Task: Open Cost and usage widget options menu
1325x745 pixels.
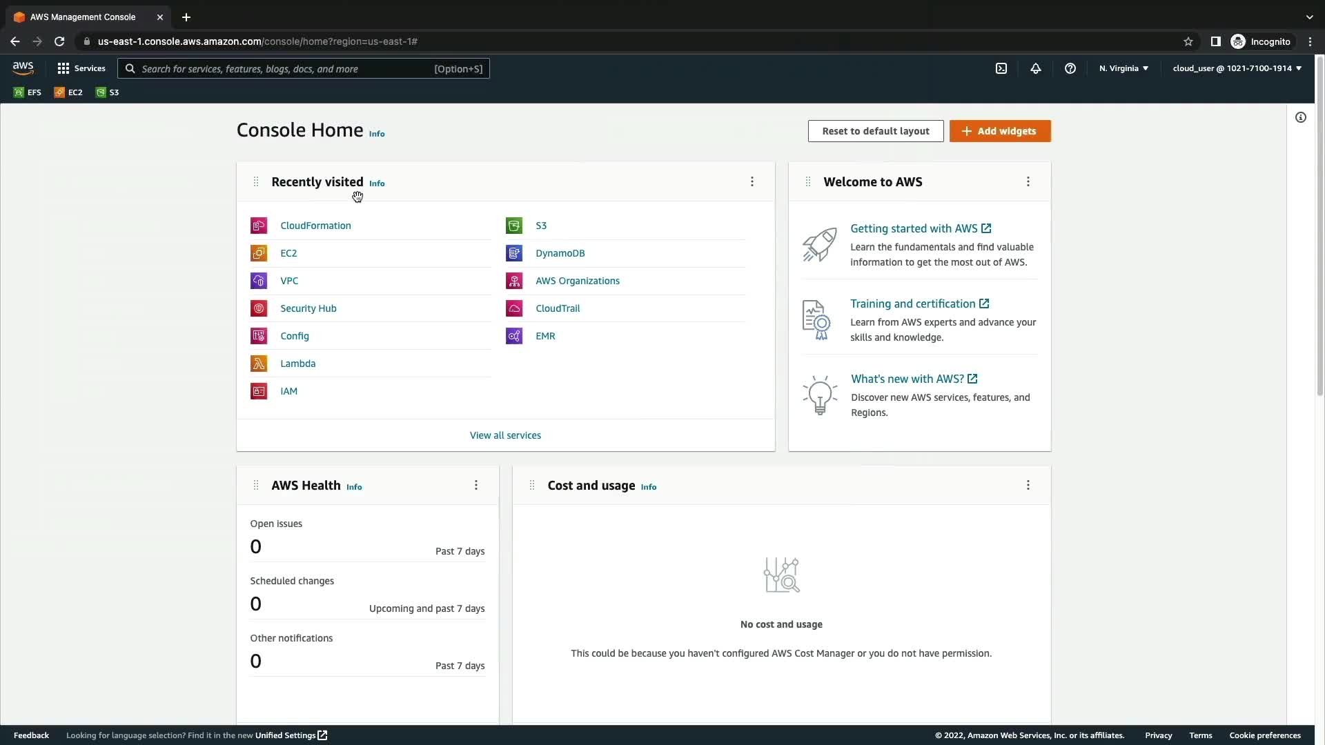Action: point(1028,485)
